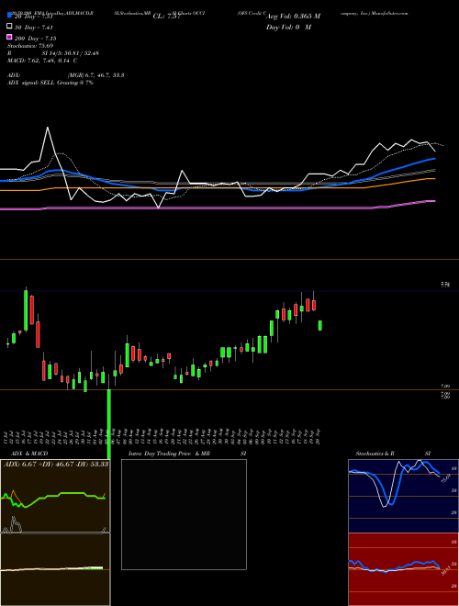Click the red-background RSI chart panel
This screenshot has height=606, width=459.
(403, 569)
